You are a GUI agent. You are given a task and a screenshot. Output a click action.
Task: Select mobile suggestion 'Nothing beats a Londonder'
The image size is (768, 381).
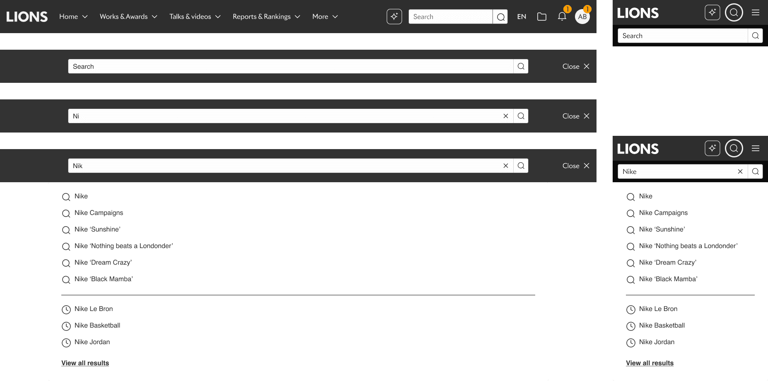pyautogui.click(x=682, y=246)
